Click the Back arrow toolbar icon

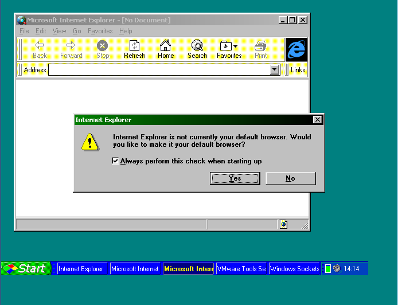(40, 46)
